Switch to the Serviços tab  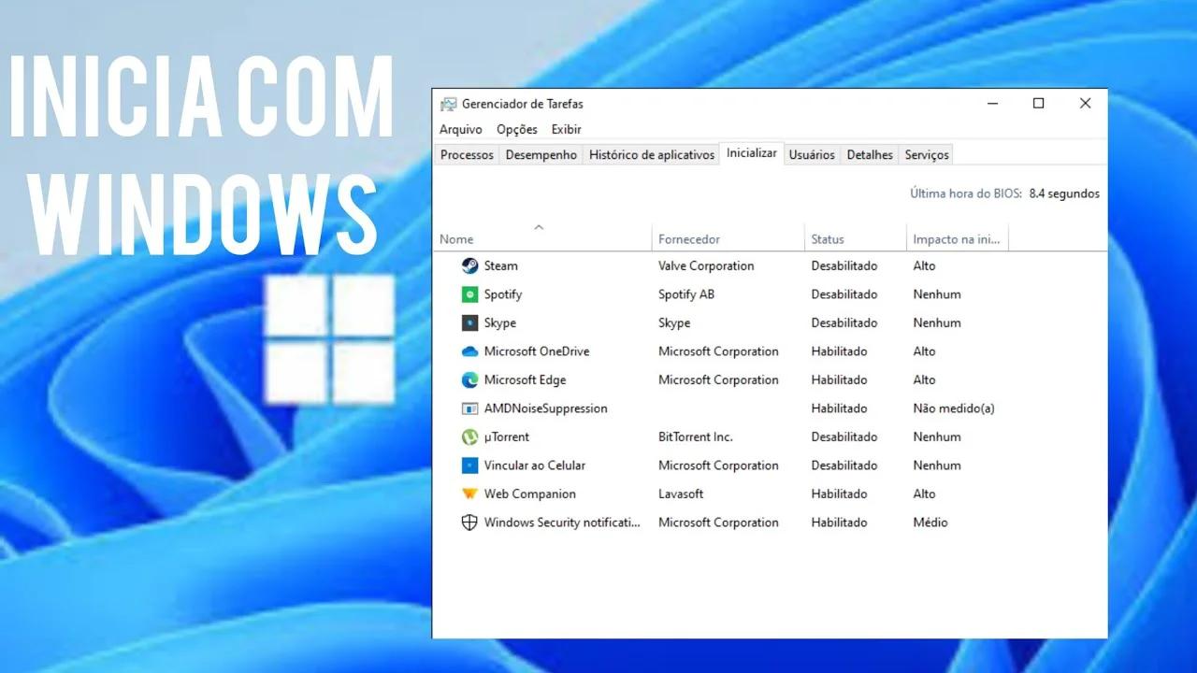pyautogui.click(x=926, y=155)
